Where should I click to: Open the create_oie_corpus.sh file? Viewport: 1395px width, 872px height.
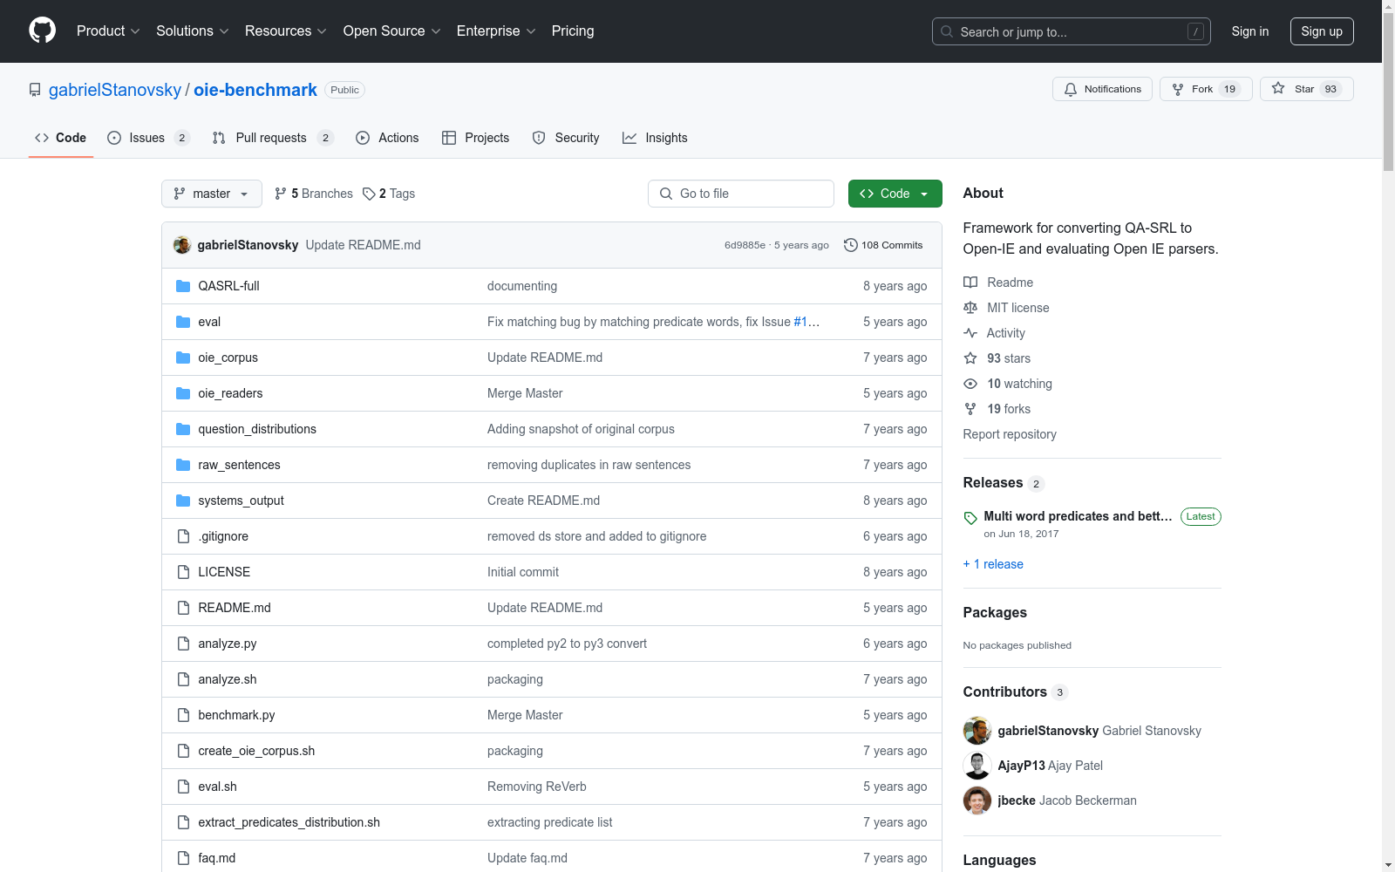point(256,751)
